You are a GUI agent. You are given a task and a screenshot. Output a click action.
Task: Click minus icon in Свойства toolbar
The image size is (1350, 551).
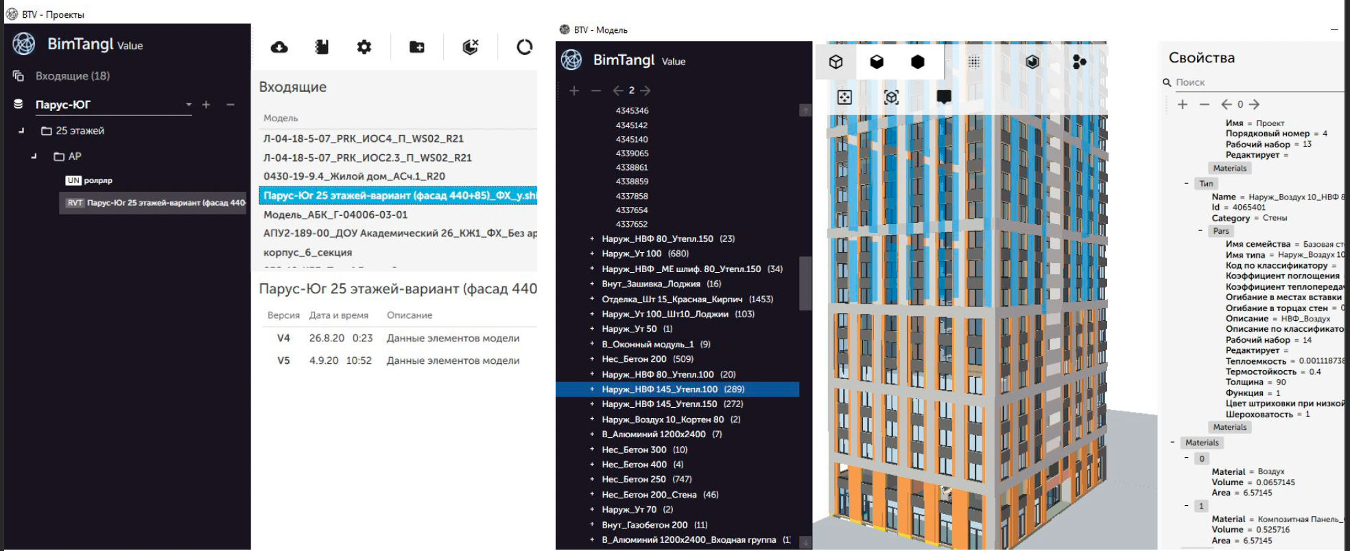(1204, 104)
